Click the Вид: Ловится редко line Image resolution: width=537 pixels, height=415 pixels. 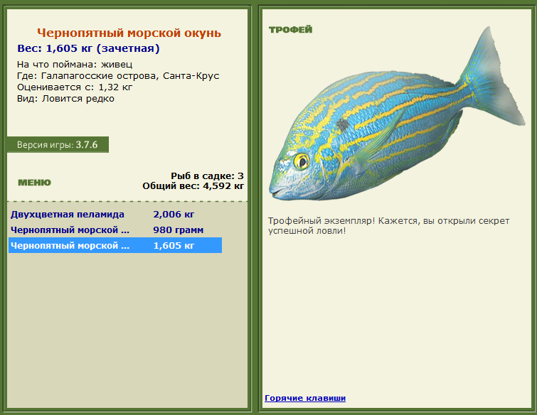(65, 99)
